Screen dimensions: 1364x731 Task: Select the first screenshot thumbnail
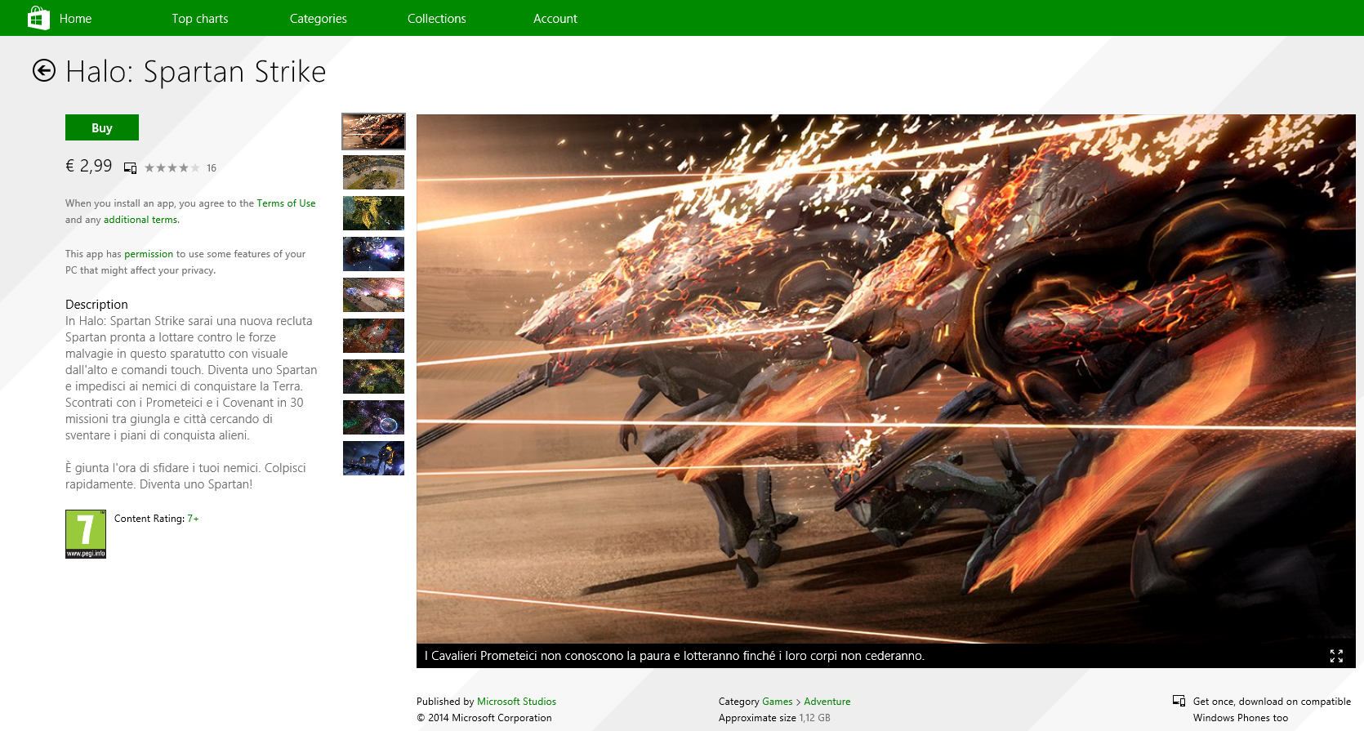click(373, 131)
